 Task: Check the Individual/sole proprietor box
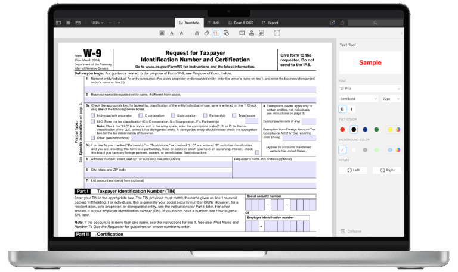coord(93,115)
